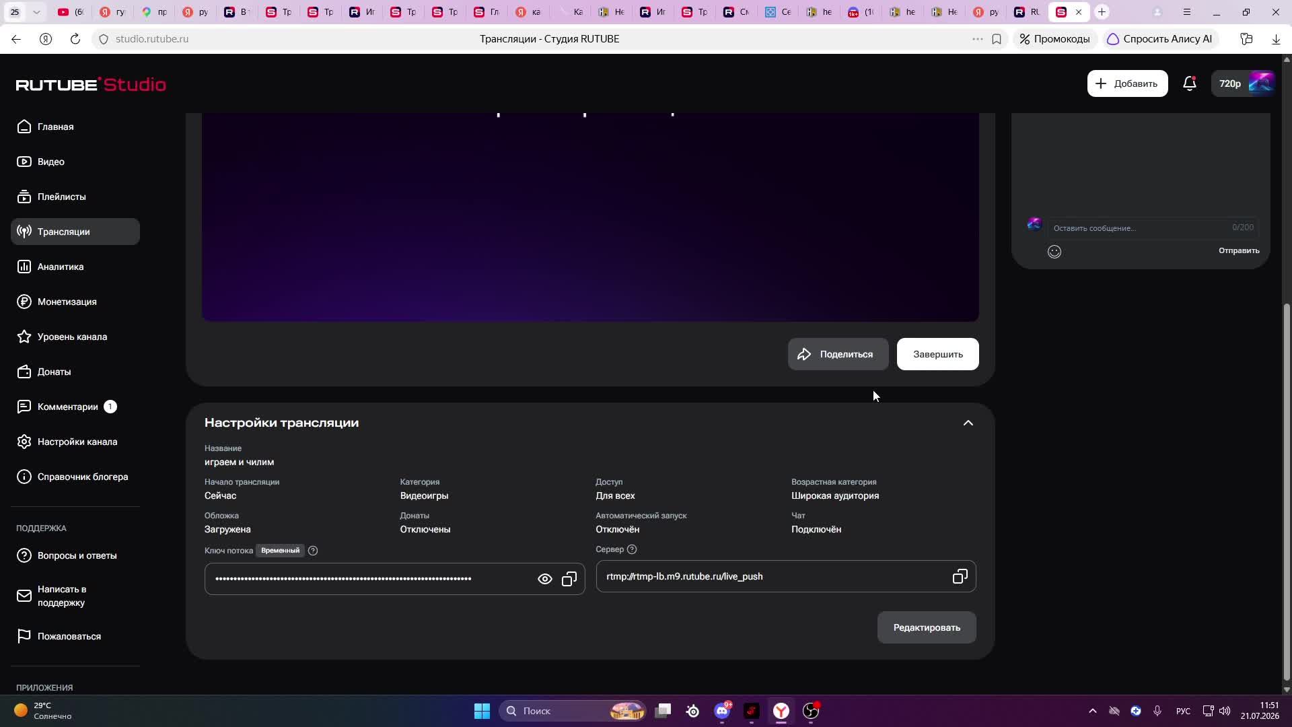This screenshot has height=727, width=1292.
Task: Open Пожаловаться flag item
Action: (75, 636)
